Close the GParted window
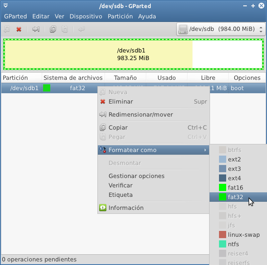This screenshot has height=265, width=267. [x=261, y=6]
